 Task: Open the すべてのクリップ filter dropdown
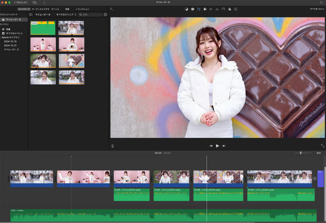tap(66, 15)
